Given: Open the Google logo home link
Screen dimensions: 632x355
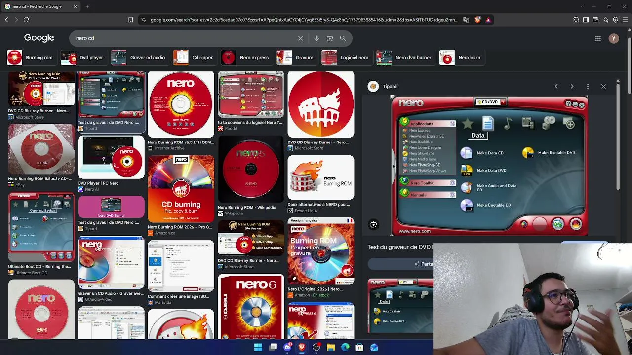Looking at the screenshot, I should pyautogui.click(x=39, y=38).
